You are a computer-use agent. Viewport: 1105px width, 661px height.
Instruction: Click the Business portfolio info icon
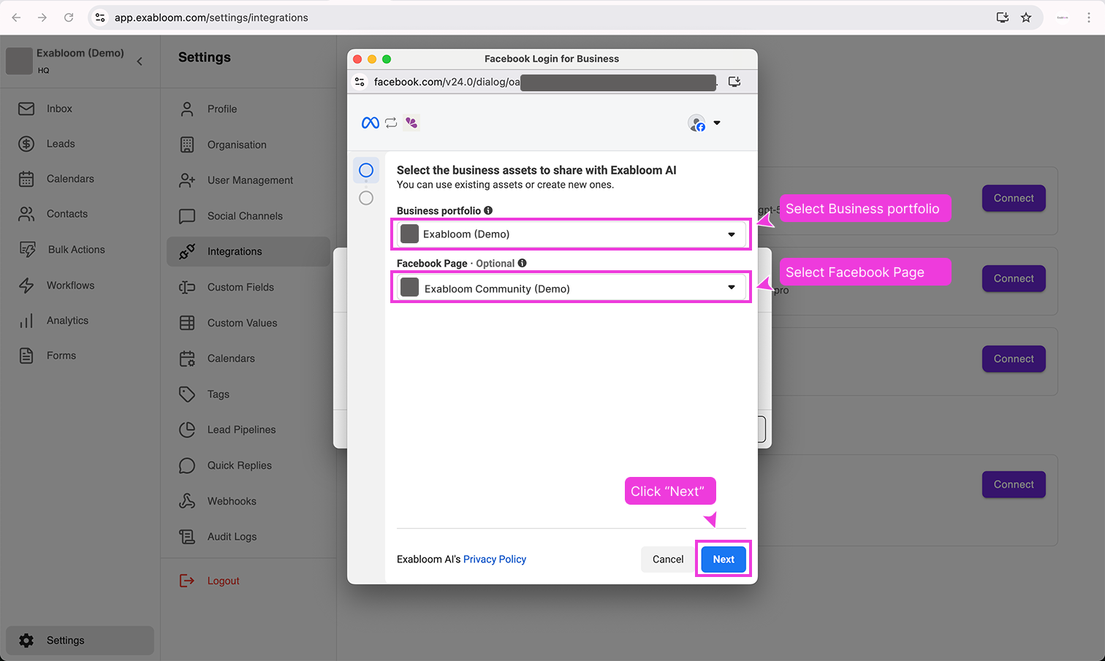tap(488, 210)
